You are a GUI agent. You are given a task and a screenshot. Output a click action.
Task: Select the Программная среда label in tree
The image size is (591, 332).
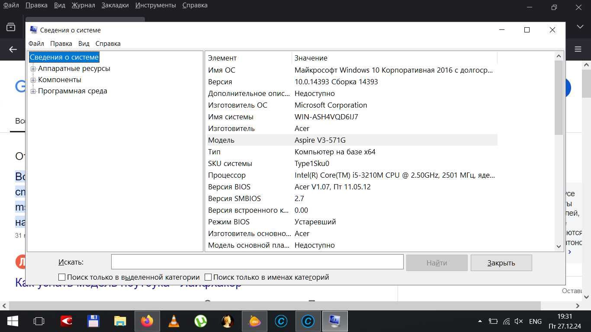[73, 91]
